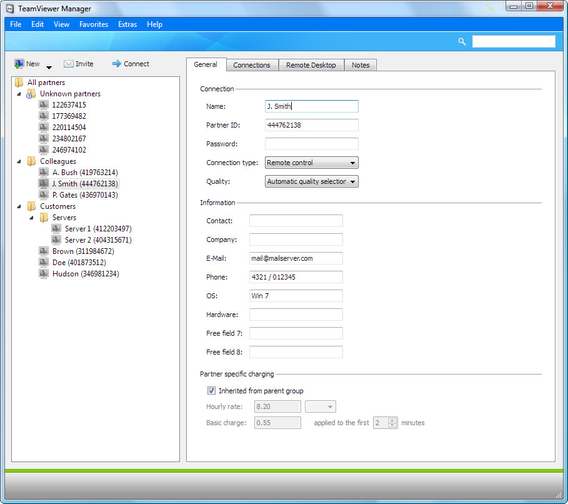Image resolution: width=568 pixels, height=504 pixels.
Task: Click the OS field
Action: 296,296
